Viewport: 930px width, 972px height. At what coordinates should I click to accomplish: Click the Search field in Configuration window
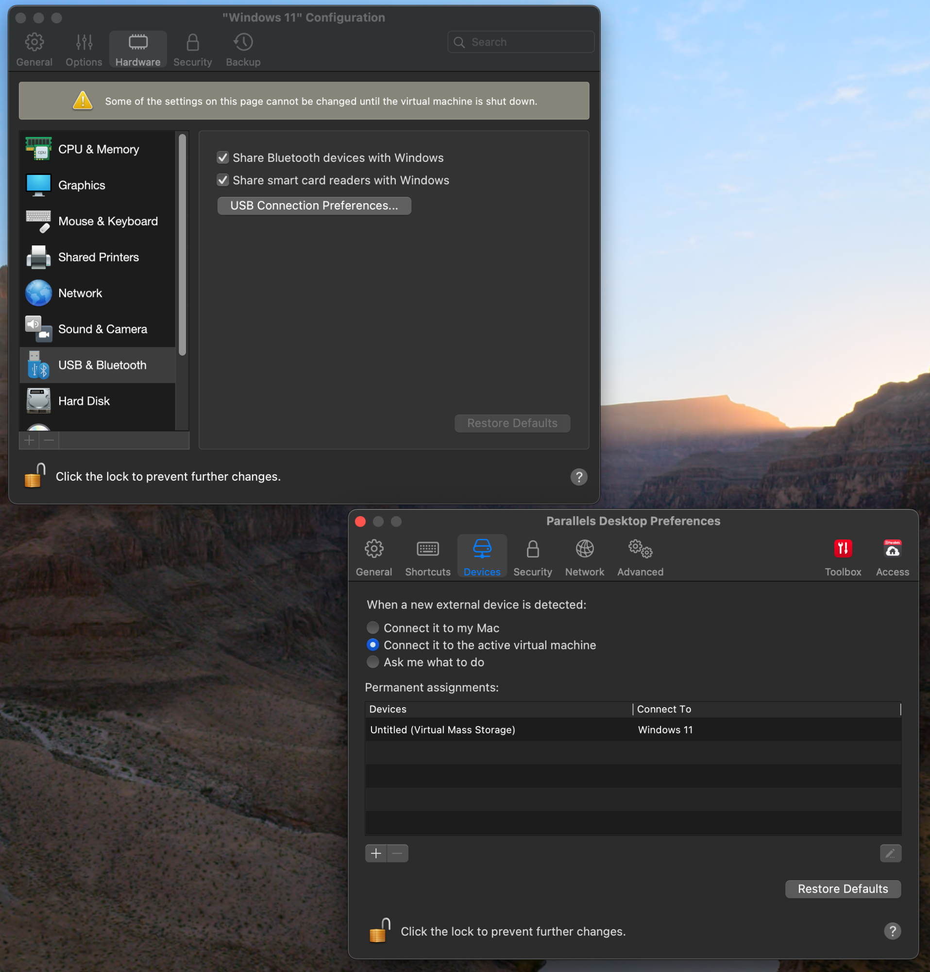pos(520,42)
